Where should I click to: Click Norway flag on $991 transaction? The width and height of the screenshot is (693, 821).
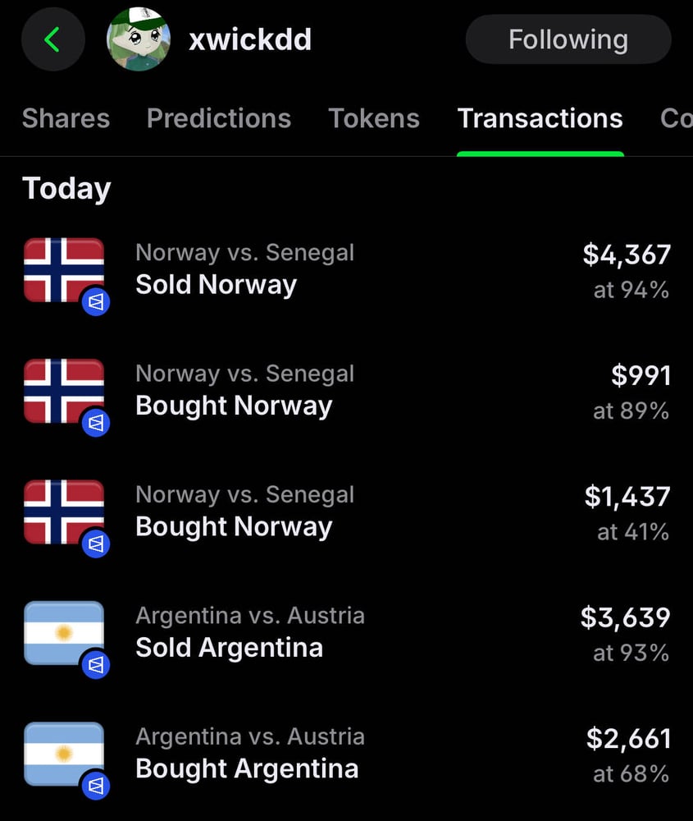(x=64, y=391)
